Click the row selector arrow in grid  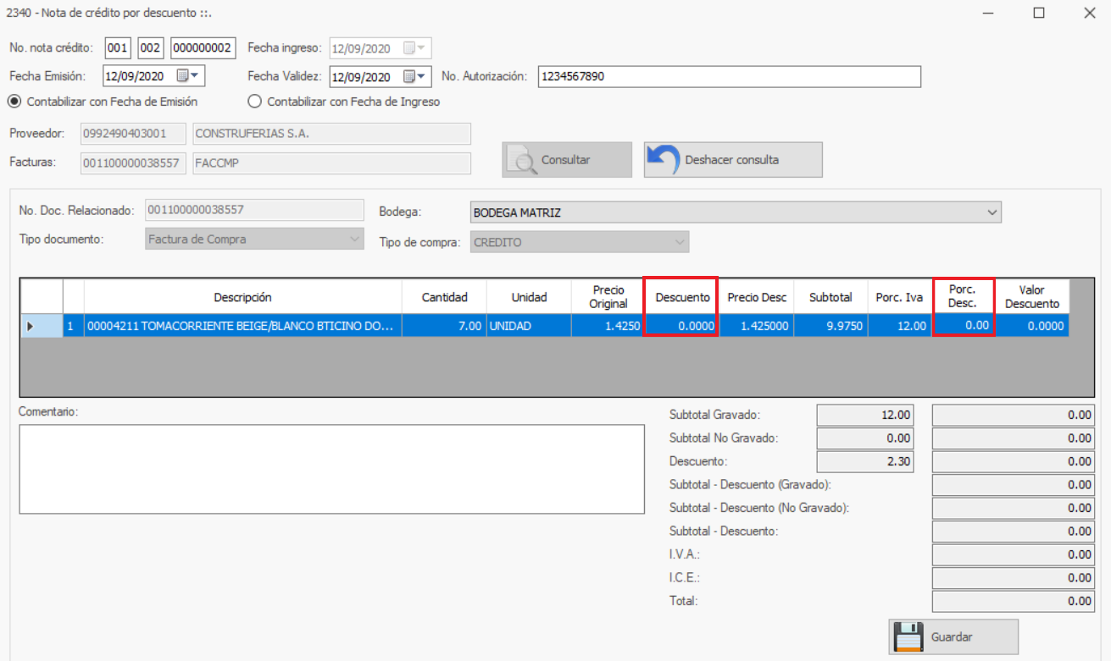pyautogui.click(x=31, y=326)
